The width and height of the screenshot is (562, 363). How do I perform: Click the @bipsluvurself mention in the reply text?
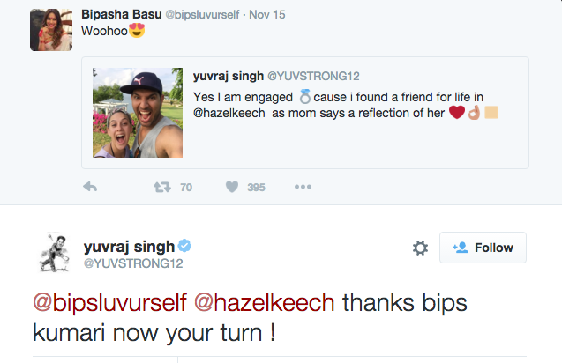(109, 302)
